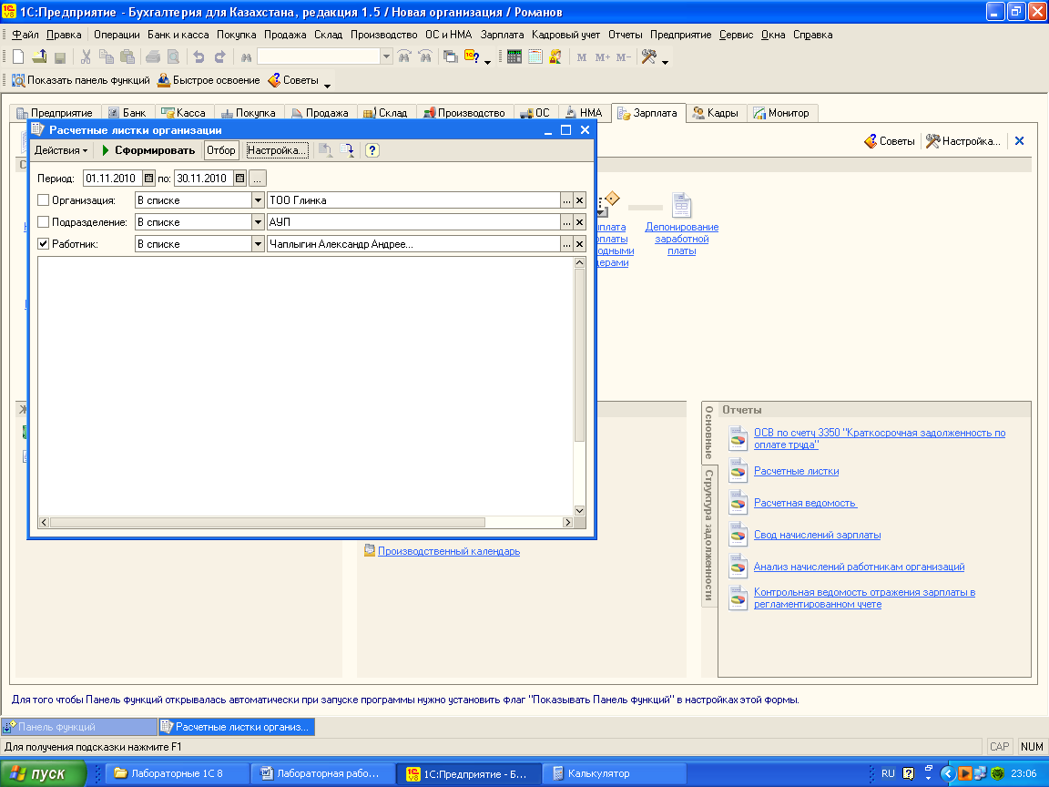Open the calendar icon in main toolbar
The width and height of the screenshot is (1049, 787).
pyautogui.click(x=535, y=56)
